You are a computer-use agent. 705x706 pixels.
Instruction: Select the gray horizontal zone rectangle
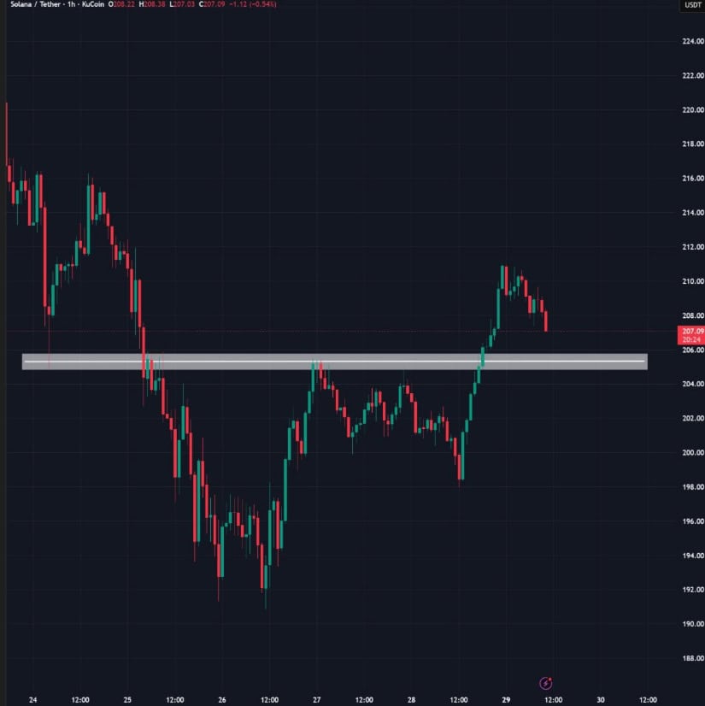point(333,362)
